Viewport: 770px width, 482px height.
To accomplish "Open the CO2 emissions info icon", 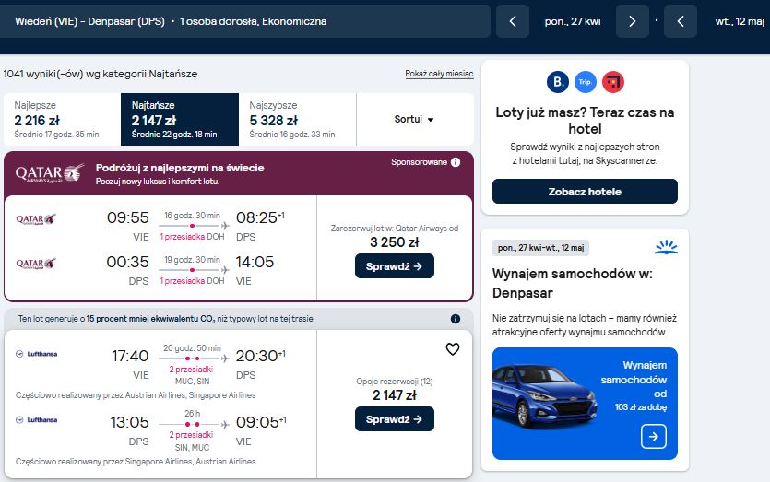I will point(456,319).
